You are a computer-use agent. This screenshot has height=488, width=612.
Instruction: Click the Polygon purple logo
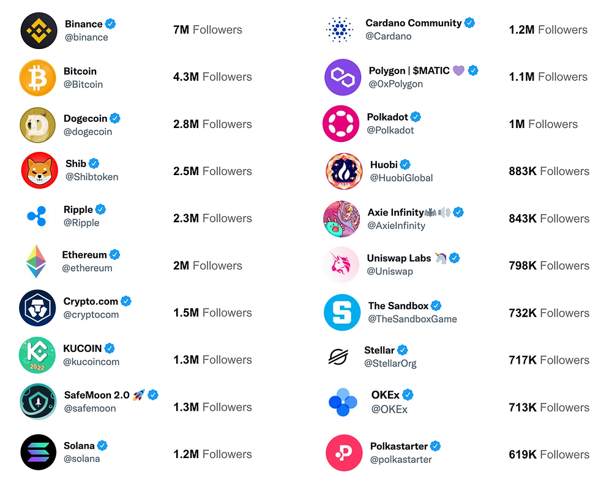[343, 77]
